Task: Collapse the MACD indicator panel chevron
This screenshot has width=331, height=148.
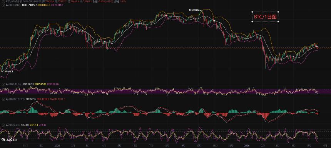Action: pyautogui.click(x=3, y=99)
